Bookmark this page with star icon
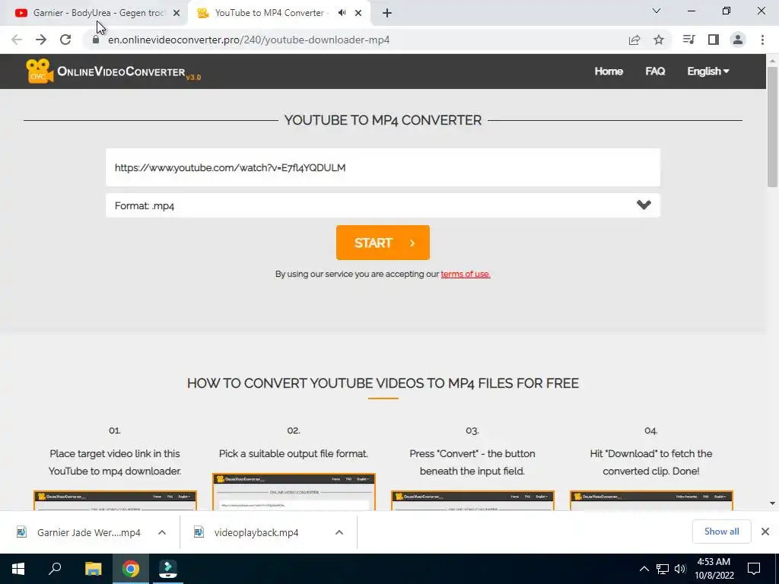The width and height of the screenshot is (779, 584). click(659, 40)
